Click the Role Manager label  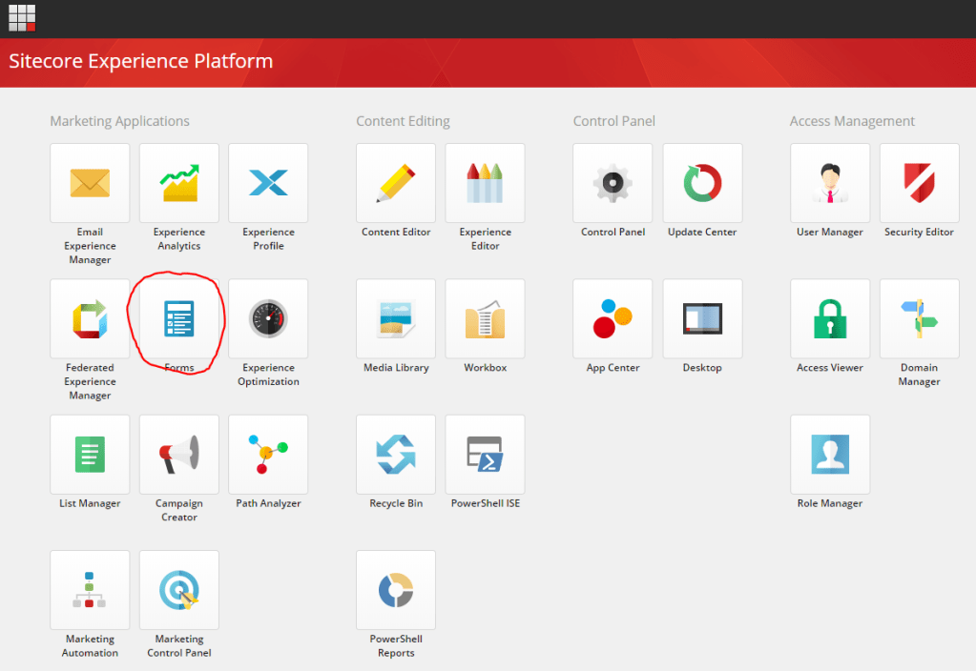point(830,503)
